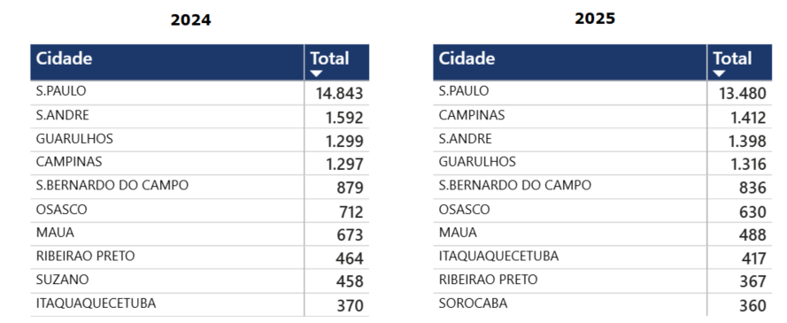Select the S.PAULO row in the 2024 table
Screen dimensions: 787x323
[x=200, y=93]
